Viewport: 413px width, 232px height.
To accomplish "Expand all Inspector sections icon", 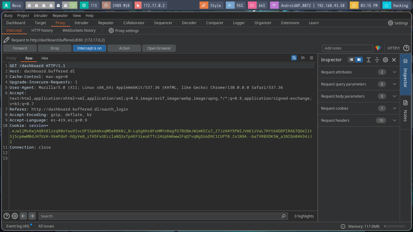I will [368, 60].
